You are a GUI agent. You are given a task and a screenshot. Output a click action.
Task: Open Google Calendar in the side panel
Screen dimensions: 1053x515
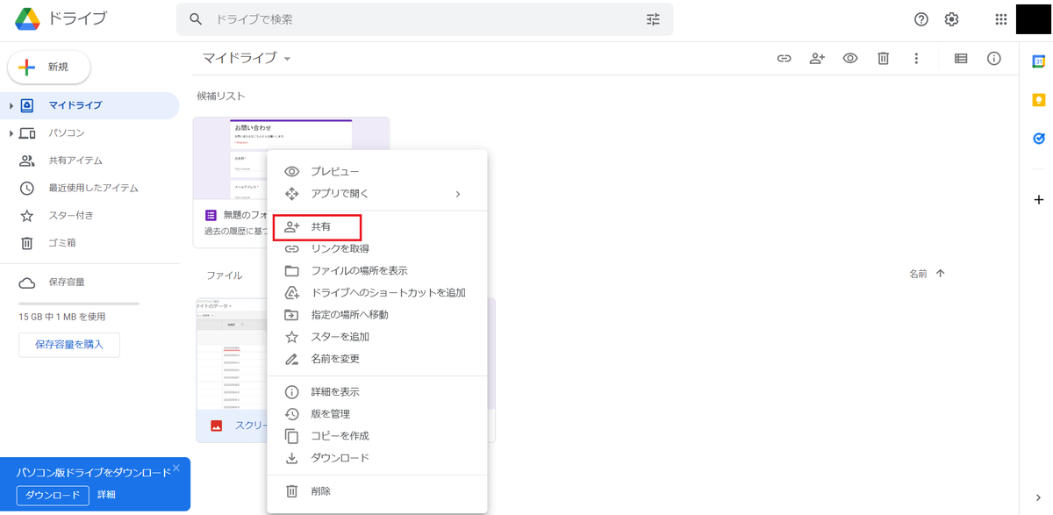pyautogui.click(x=1038, y=61)
